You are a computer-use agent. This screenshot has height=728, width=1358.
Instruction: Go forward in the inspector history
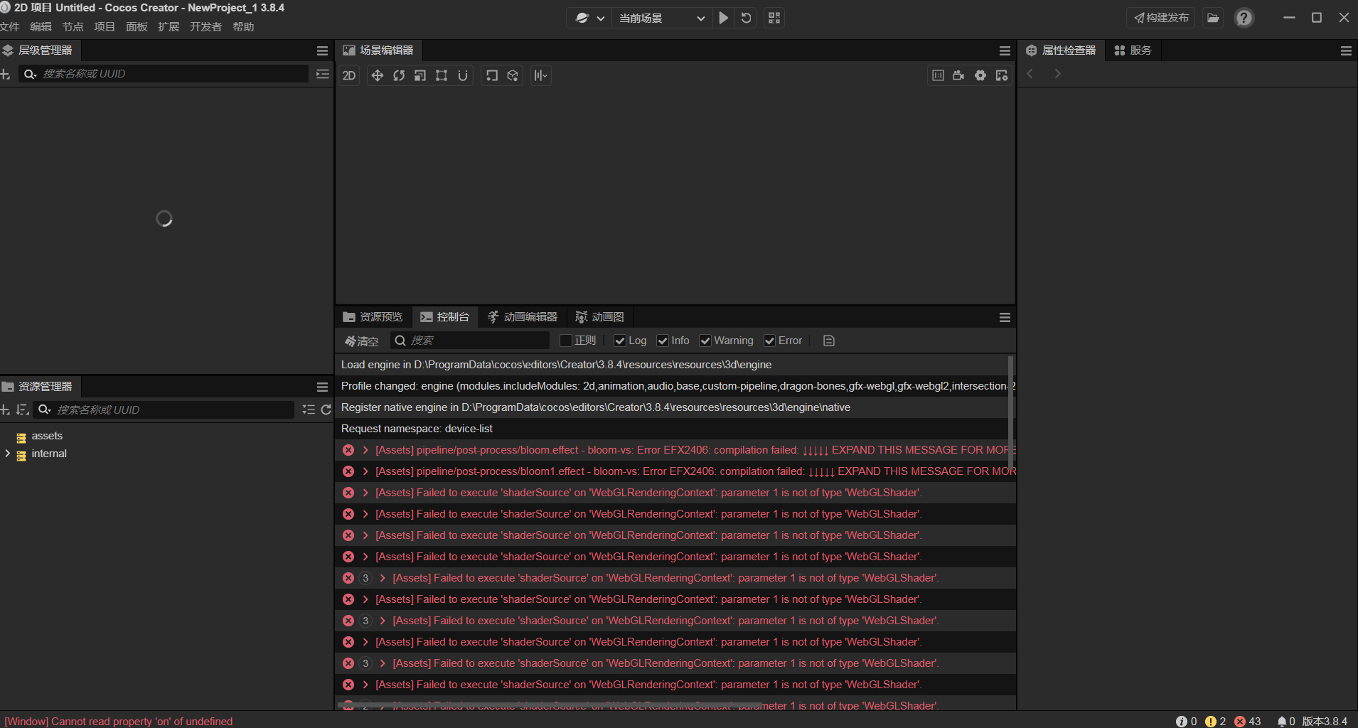(1057, 74)
